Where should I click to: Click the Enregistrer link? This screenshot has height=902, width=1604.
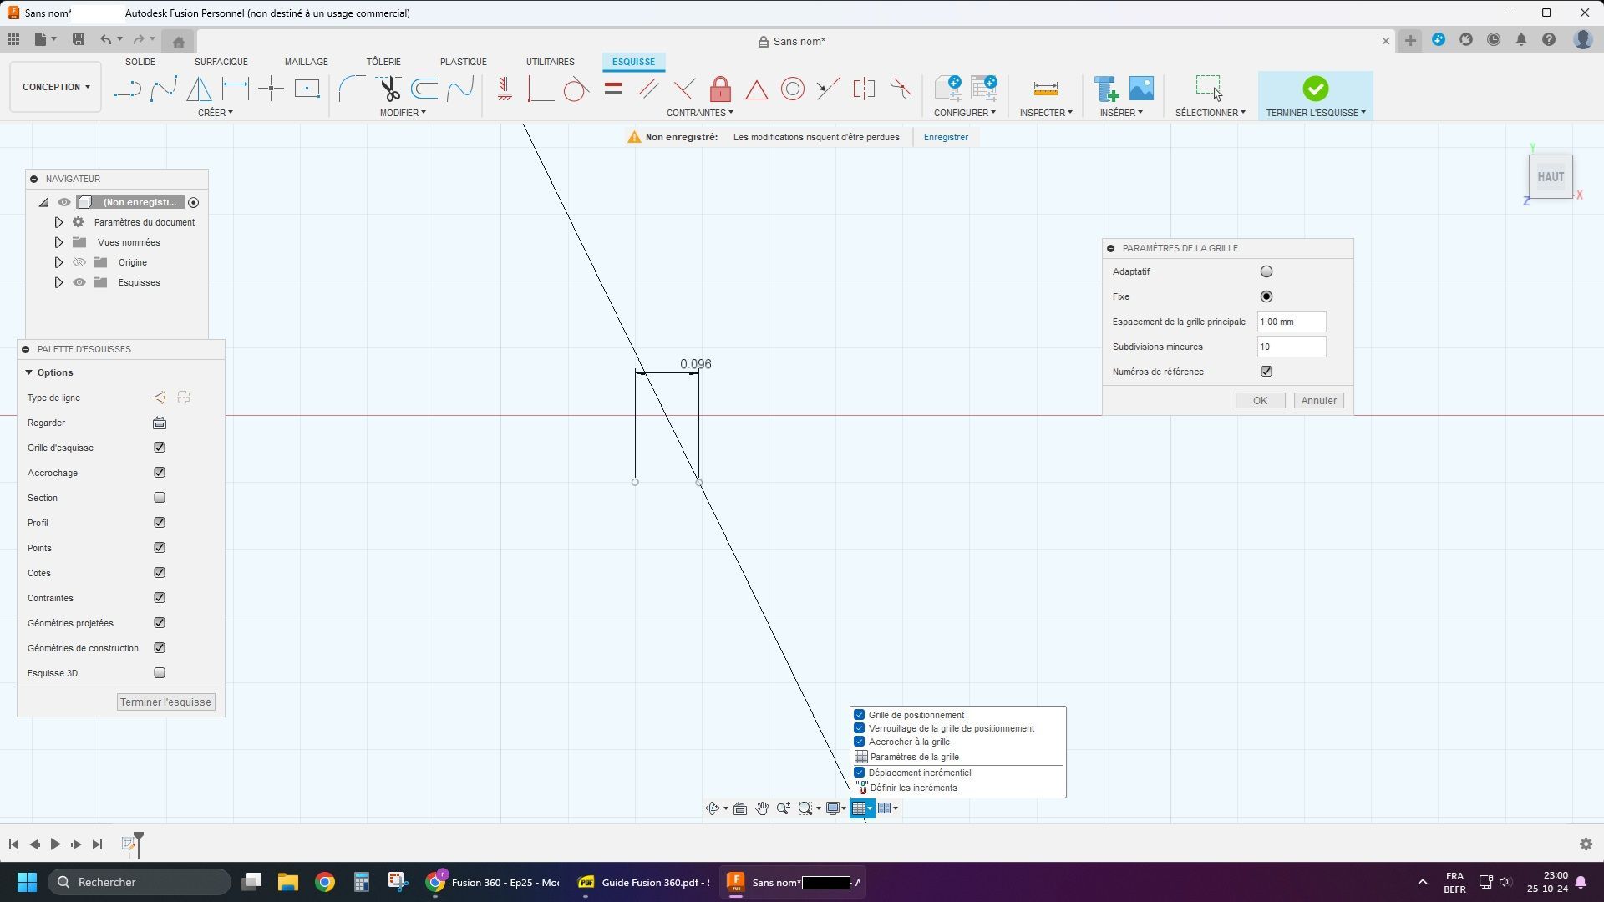(946, 137)
